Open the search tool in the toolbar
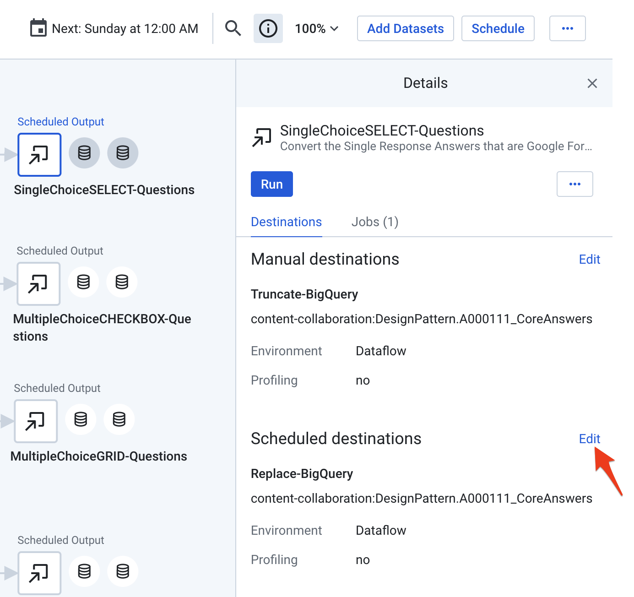634x597 pixels. [x=233, y=28]
